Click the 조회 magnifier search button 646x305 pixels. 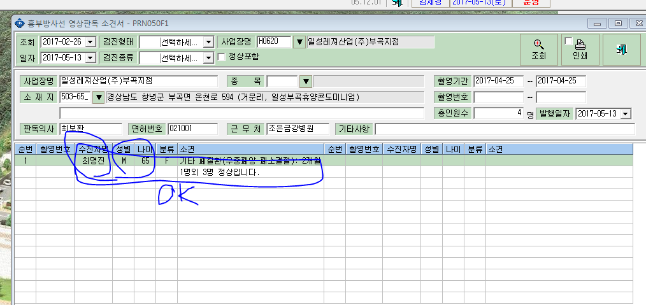[x=538, y=50]
